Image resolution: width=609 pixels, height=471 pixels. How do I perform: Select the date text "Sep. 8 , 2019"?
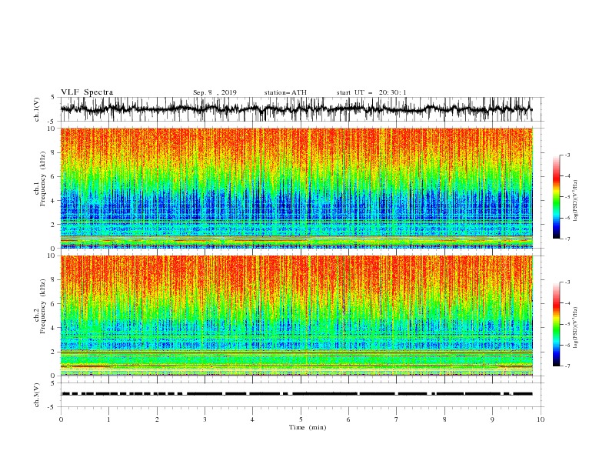215,92
